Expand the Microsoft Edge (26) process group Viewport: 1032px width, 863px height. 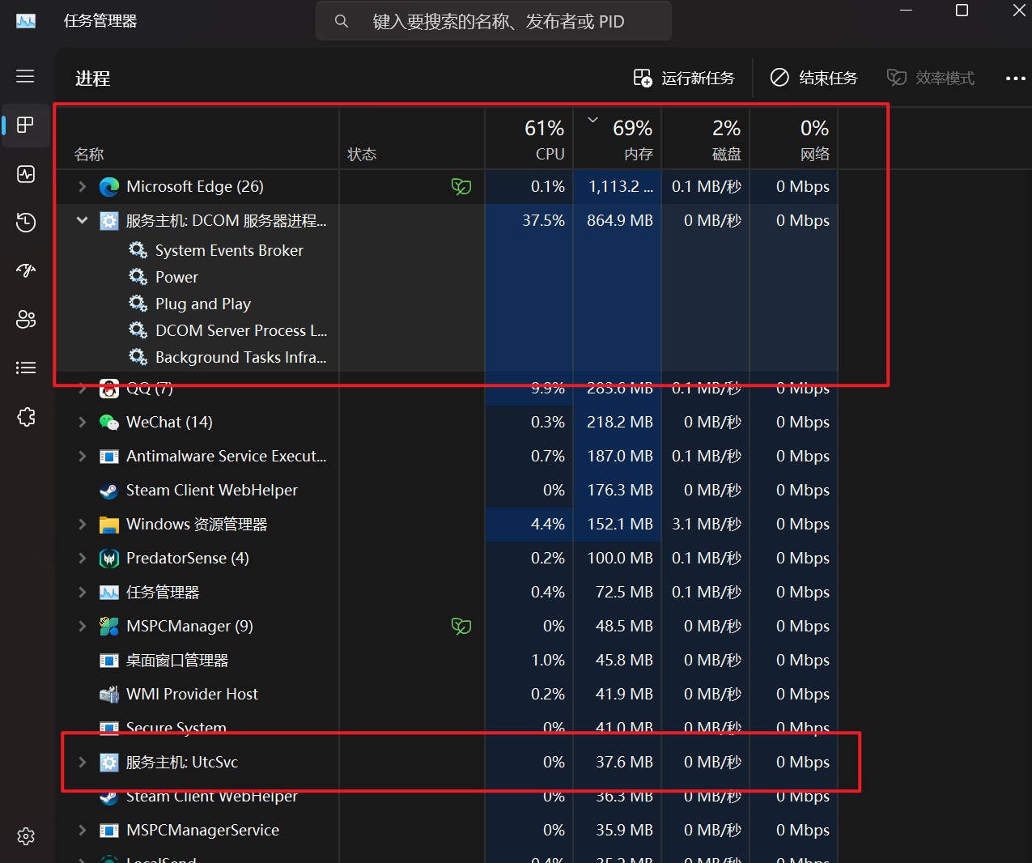[x=82, y=186]
